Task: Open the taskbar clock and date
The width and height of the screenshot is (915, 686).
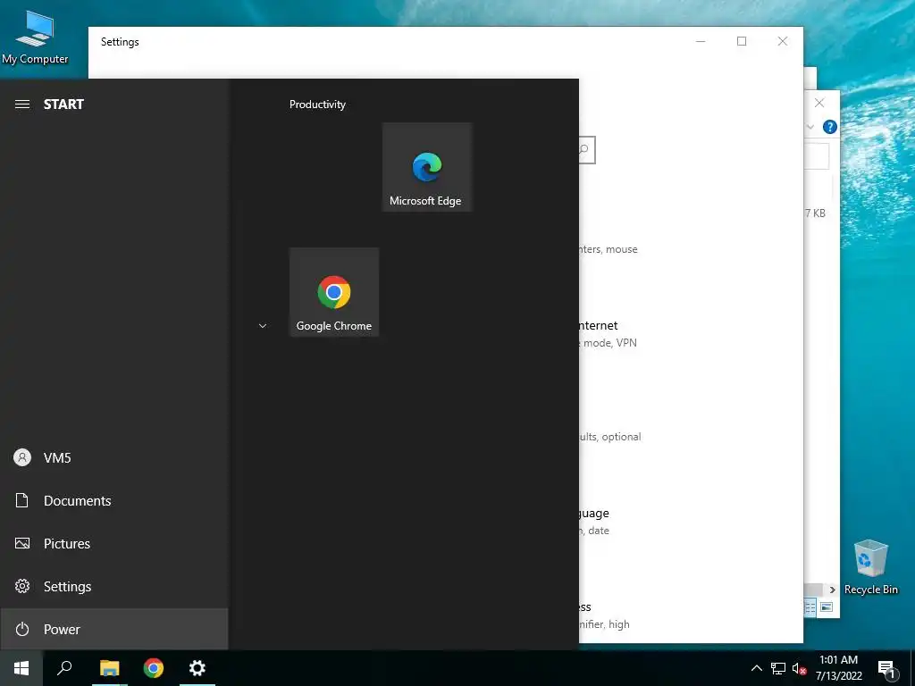Action: 838,668
